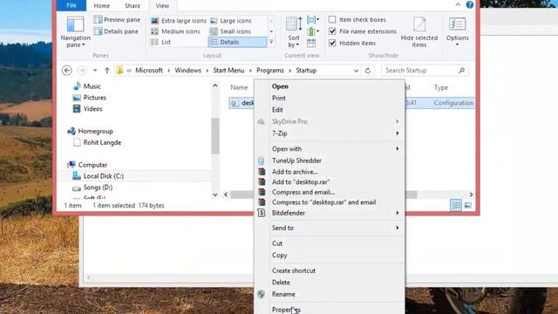
Task: Open the address bar history dropdown
Action: click(x=356, y=71)
